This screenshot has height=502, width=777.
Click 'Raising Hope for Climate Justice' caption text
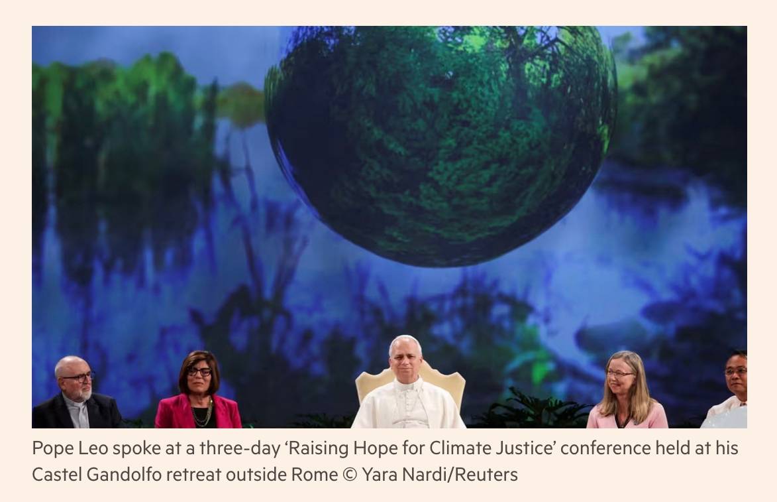(x=420, y=448)
